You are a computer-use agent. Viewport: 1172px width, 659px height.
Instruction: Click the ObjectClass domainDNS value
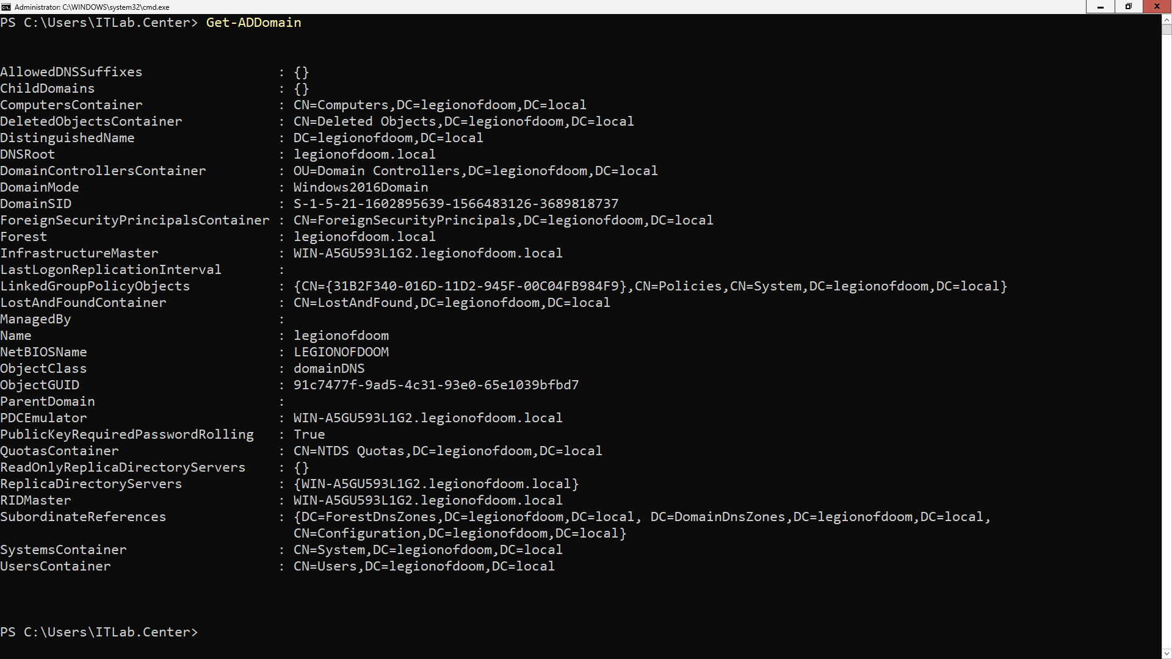(329, 369)
